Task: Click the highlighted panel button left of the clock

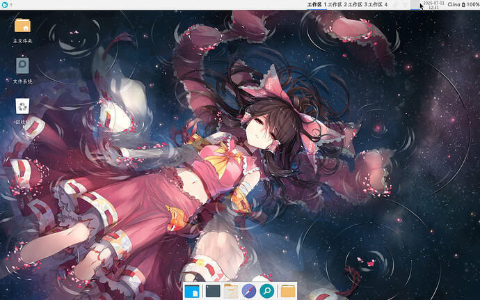Action: click(x=415, y=5)
